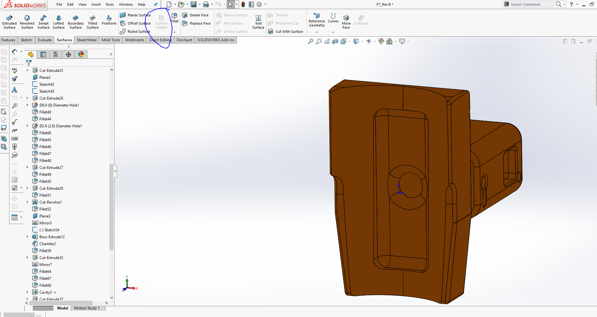Switch to the Motion Study 1 tab
Image resolution: width=597 pixels, height=317 pixels.
click(x=88, y=308)
